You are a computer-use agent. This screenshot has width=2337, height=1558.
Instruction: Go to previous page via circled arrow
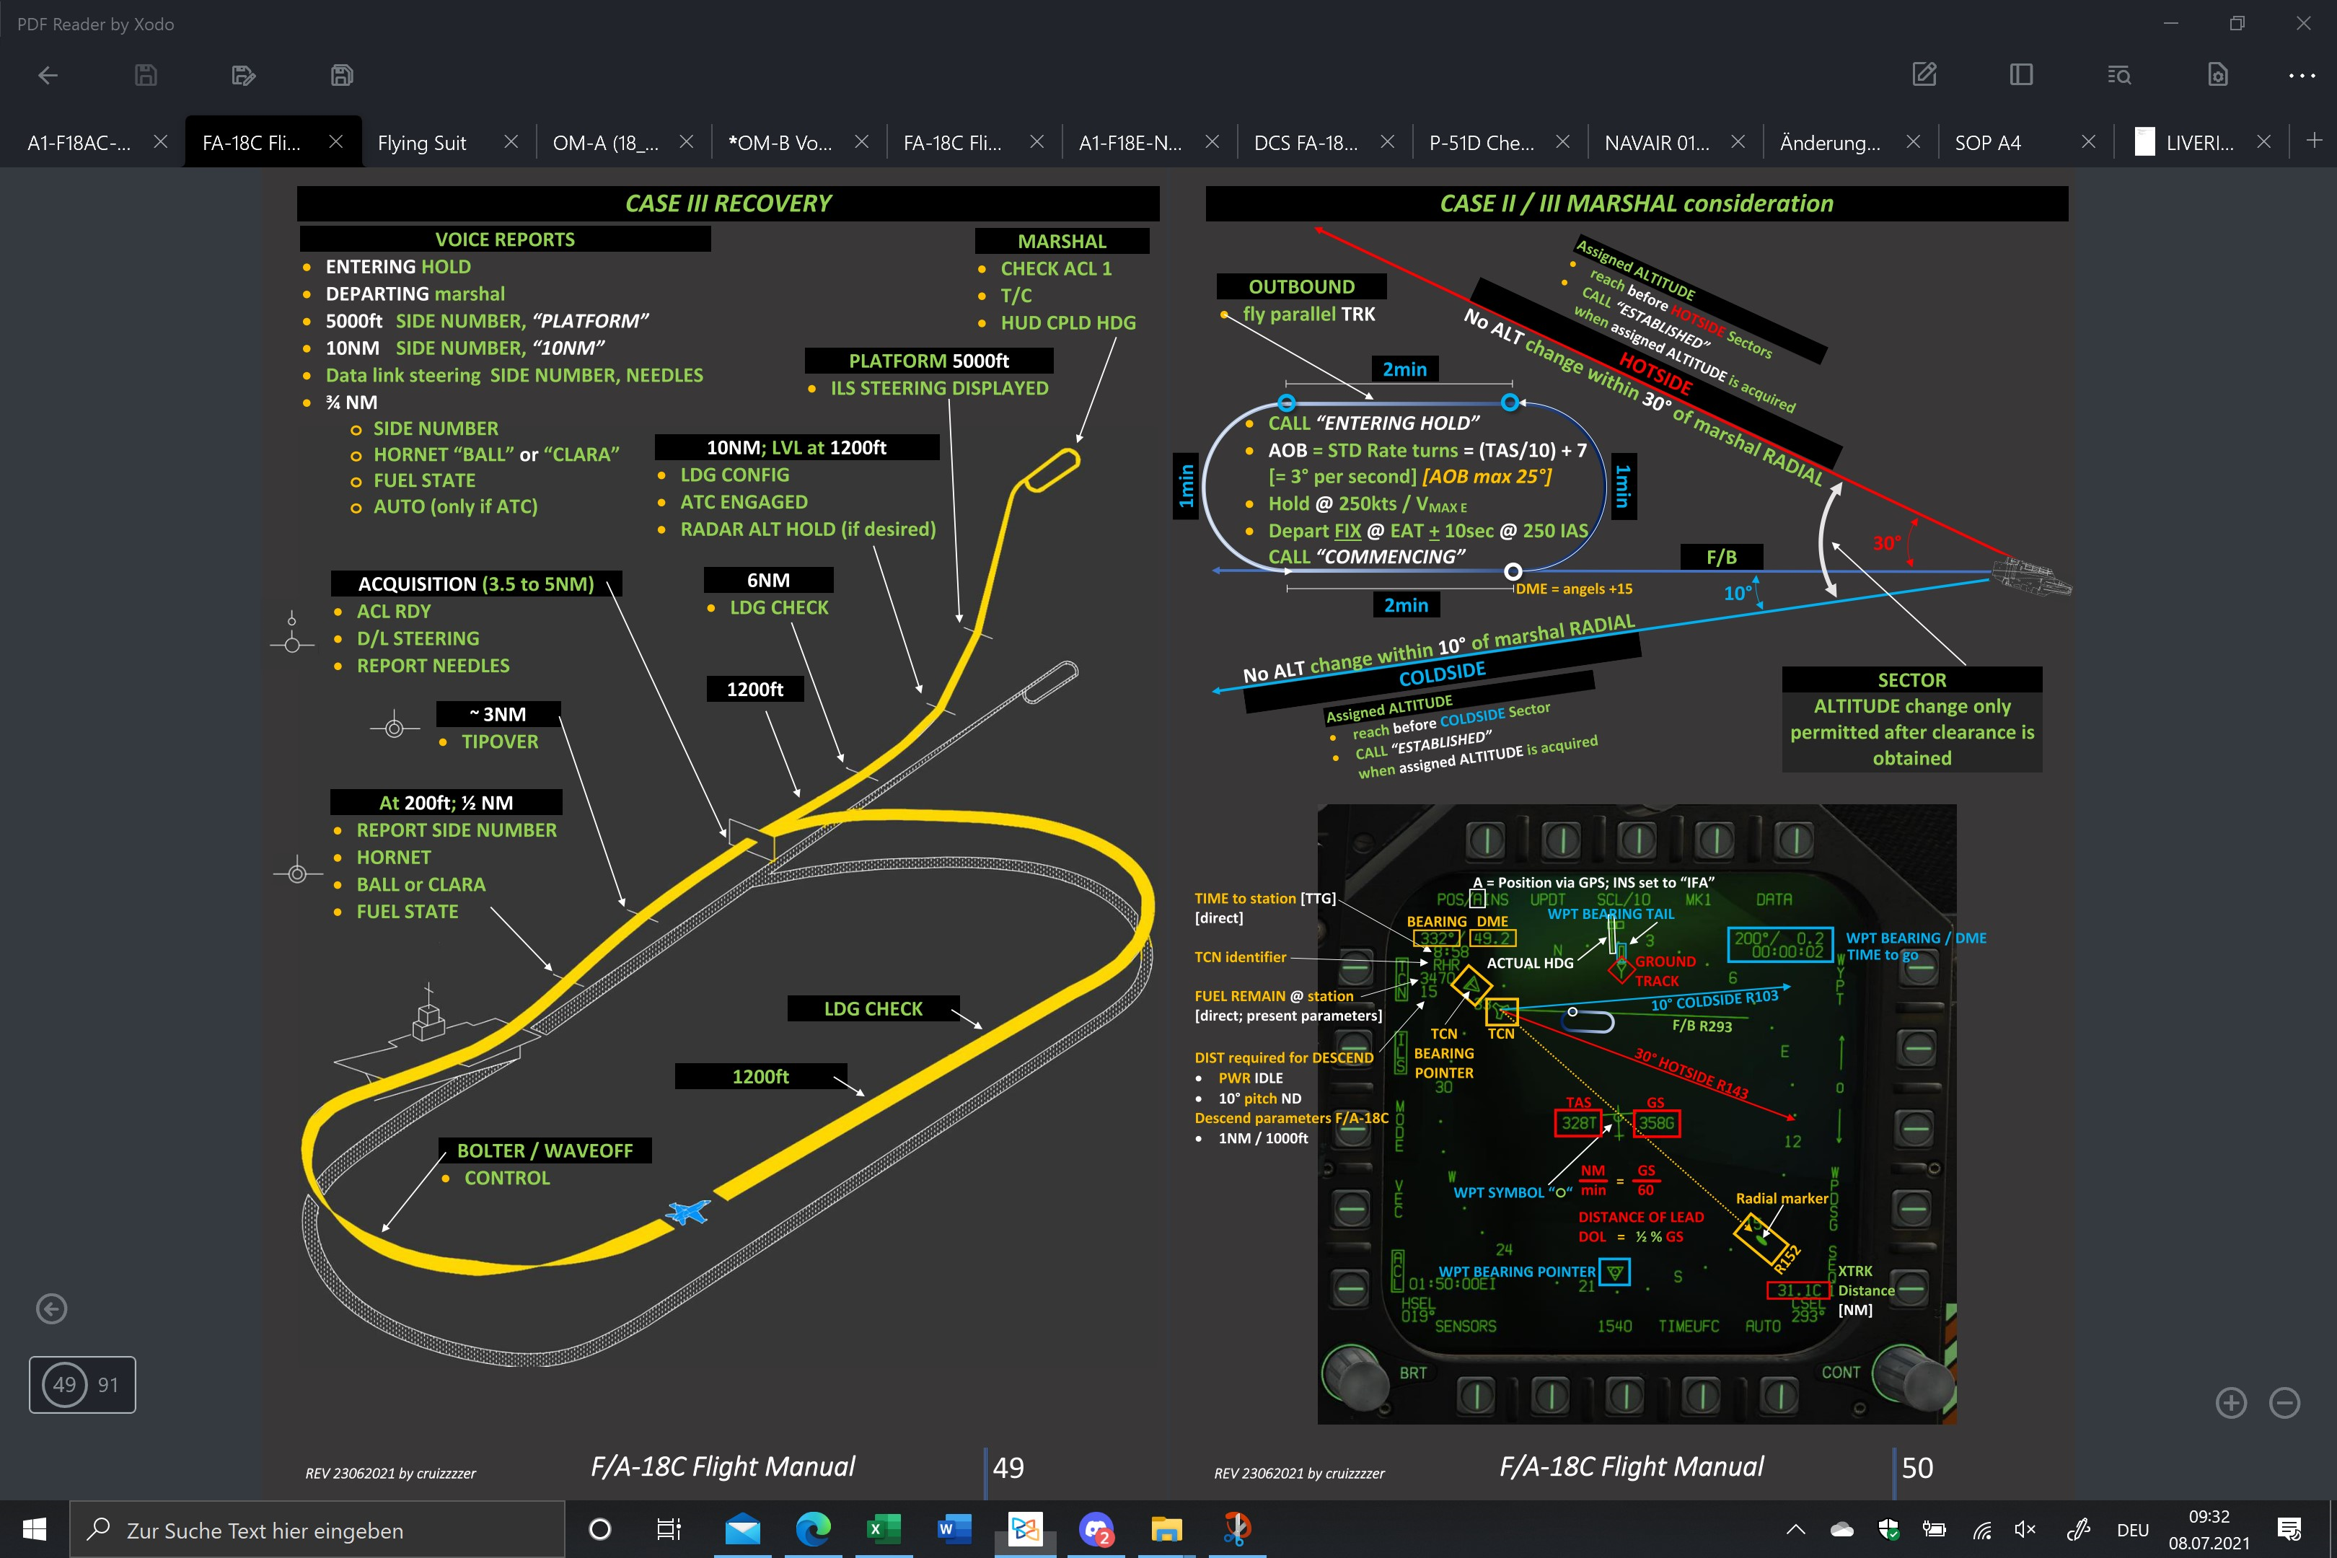[52, 1308]
